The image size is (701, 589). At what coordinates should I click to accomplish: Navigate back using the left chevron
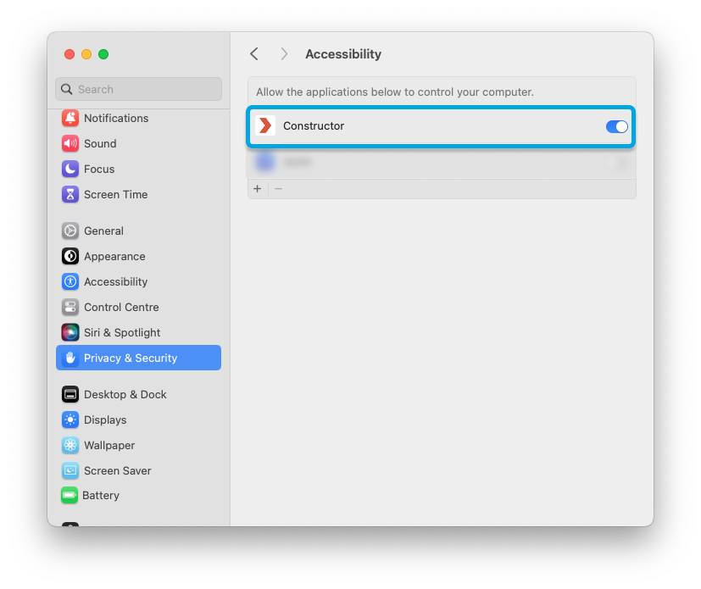[253, 53]
